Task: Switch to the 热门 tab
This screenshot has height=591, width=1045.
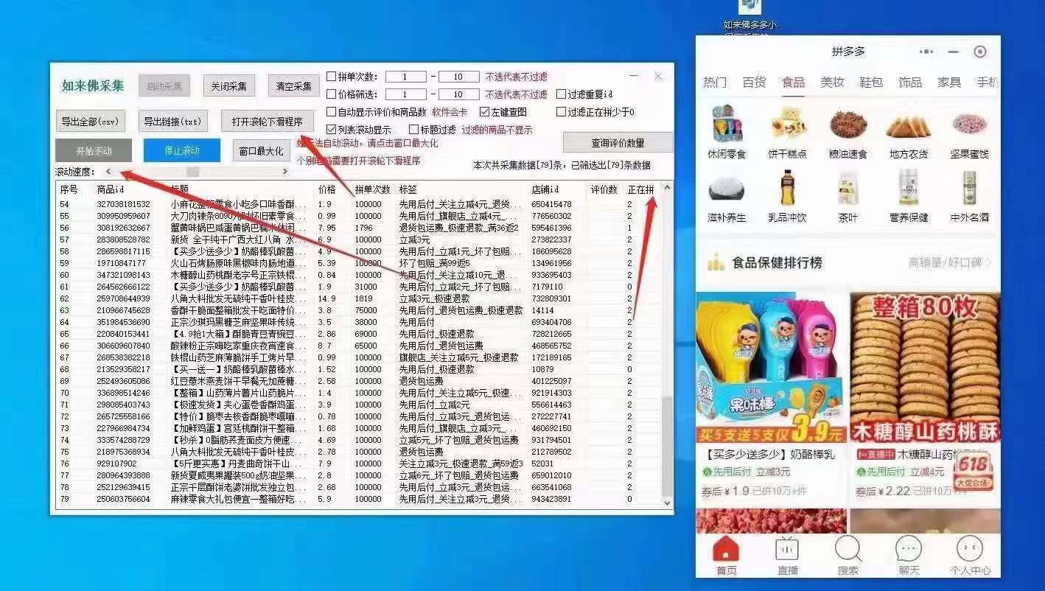Action: (x=715, y=82)
